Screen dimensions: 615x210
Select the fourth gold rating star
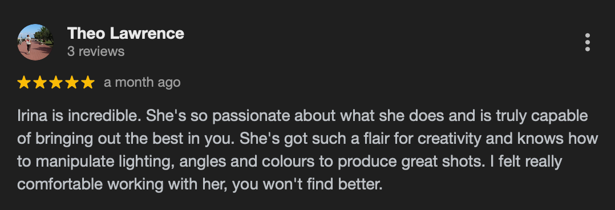[72, 82]
